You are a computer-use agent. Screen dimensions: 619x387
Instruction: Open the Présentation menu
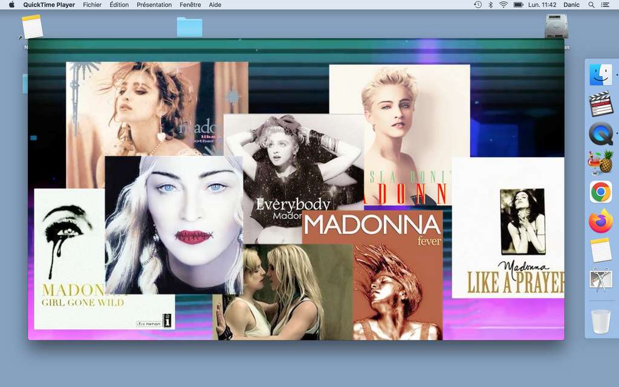(154, 5)
